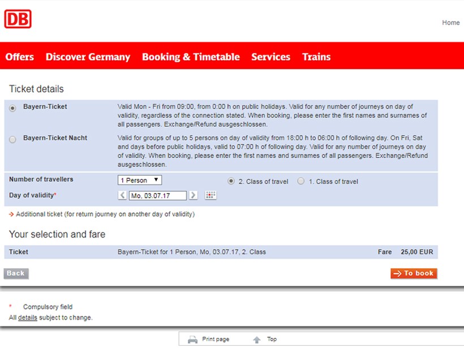Click the printer icon
The width and height of the screenshot is (464, 348).
(x=192, y=340)
